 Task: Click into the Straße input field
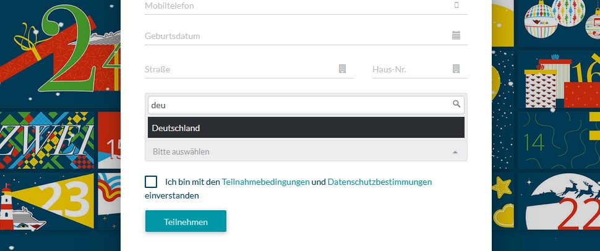tap(238, 69)
